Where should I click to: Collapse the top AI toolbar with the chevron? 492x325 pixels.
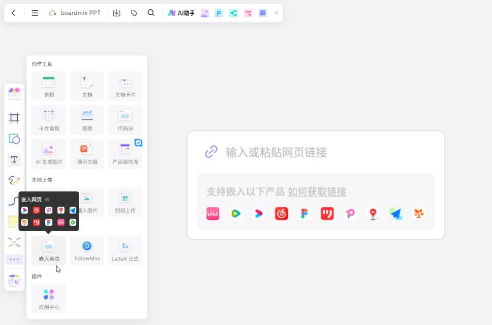pos(276,13)
